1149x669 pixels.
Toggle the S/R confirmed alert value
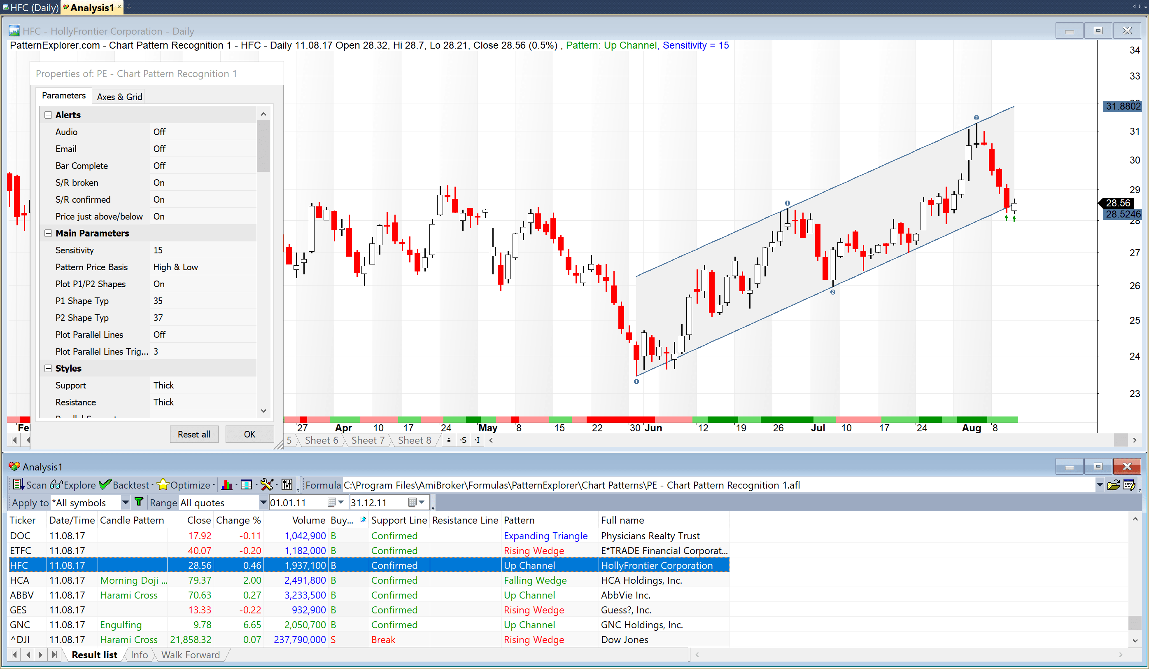203,199
